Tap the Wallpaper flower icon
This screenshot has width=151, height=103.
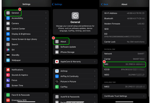[x=8, y=60]
